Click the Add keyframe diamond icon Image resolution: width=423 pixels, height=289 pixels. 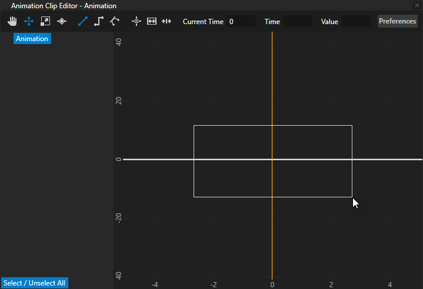point(62,21)
